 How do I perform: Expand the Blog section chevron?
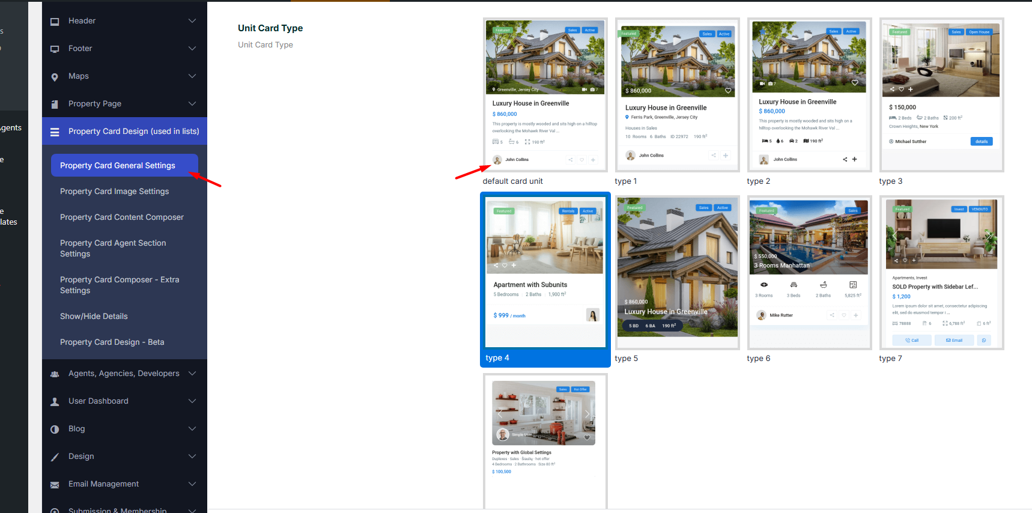coord(192,429)
